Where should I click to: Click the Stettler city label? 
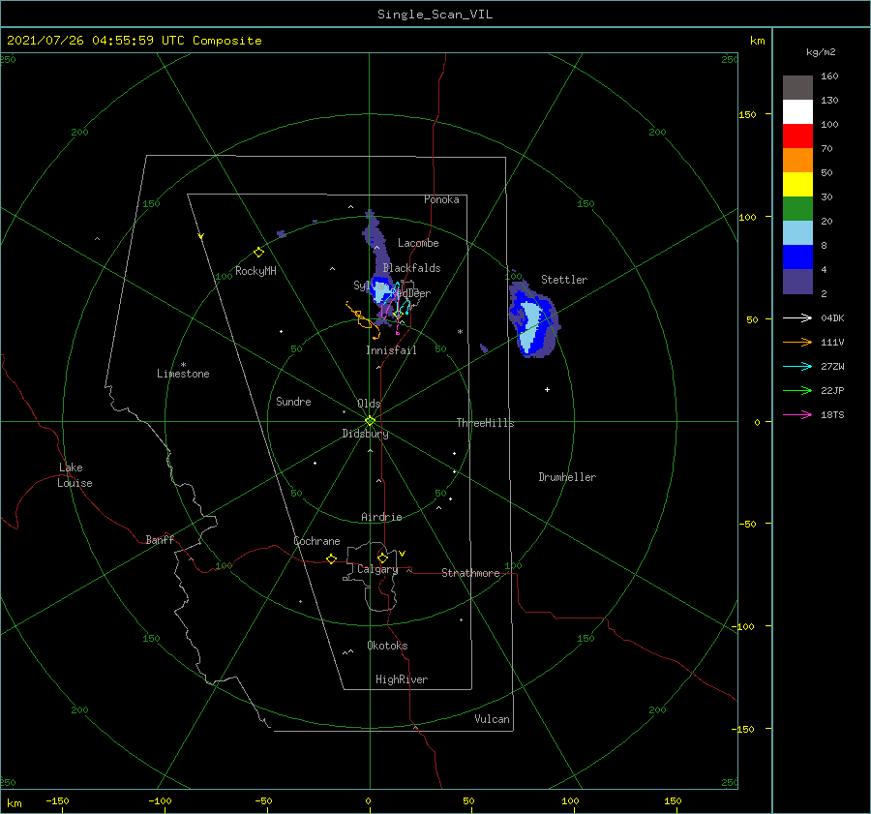coord(564,280)
